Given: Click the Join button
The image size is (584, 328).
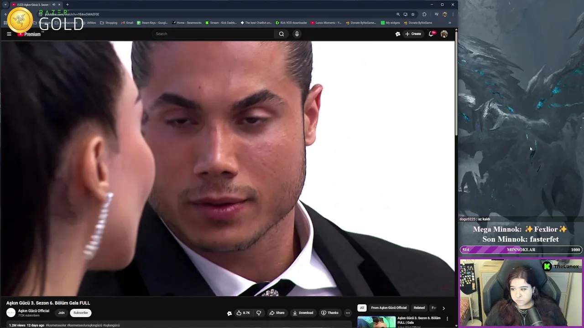Looking at the screenshot, I should point(61,313).
